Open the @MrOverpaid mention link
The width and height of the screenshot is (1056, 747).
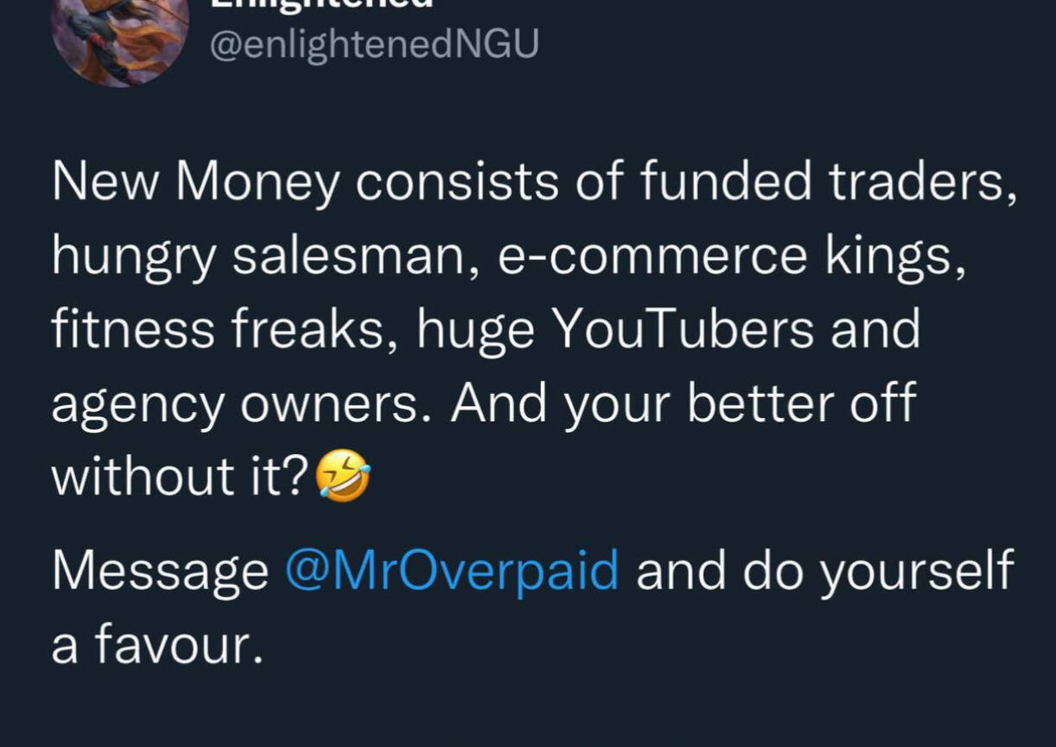[x=451, y=571]
